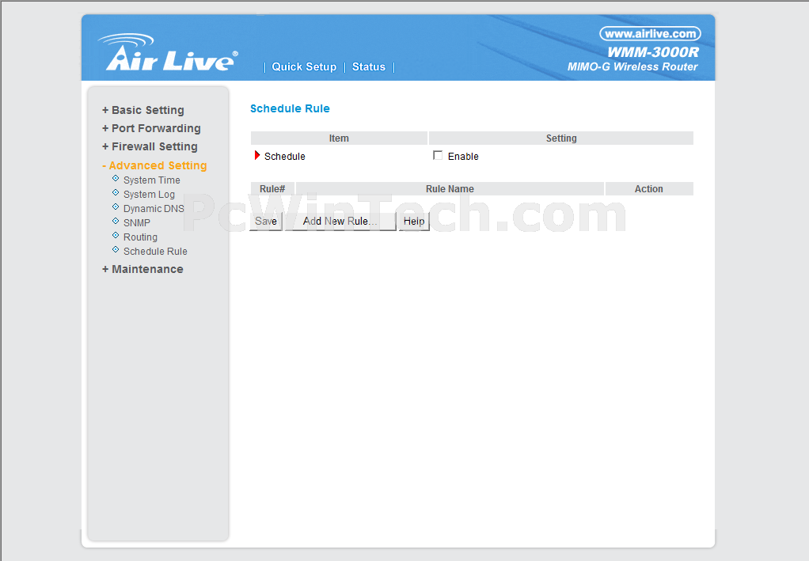Click the AirLive logo
This screenshot has width=809, height=561.
(168, 52)
